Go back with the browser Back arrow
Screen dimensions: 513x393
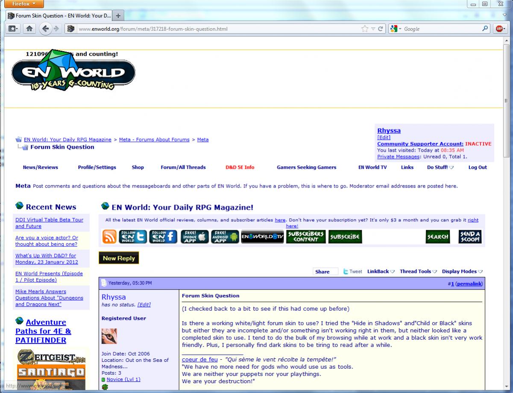point(45,29)
